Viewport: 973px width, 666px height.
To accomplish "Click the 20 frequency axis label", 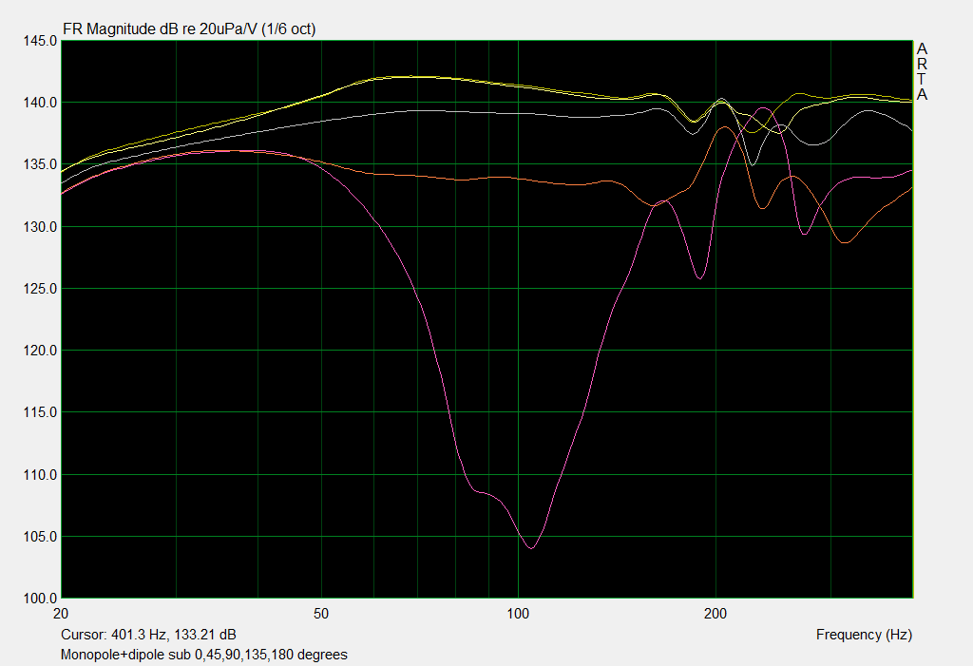I will point(61,614).
